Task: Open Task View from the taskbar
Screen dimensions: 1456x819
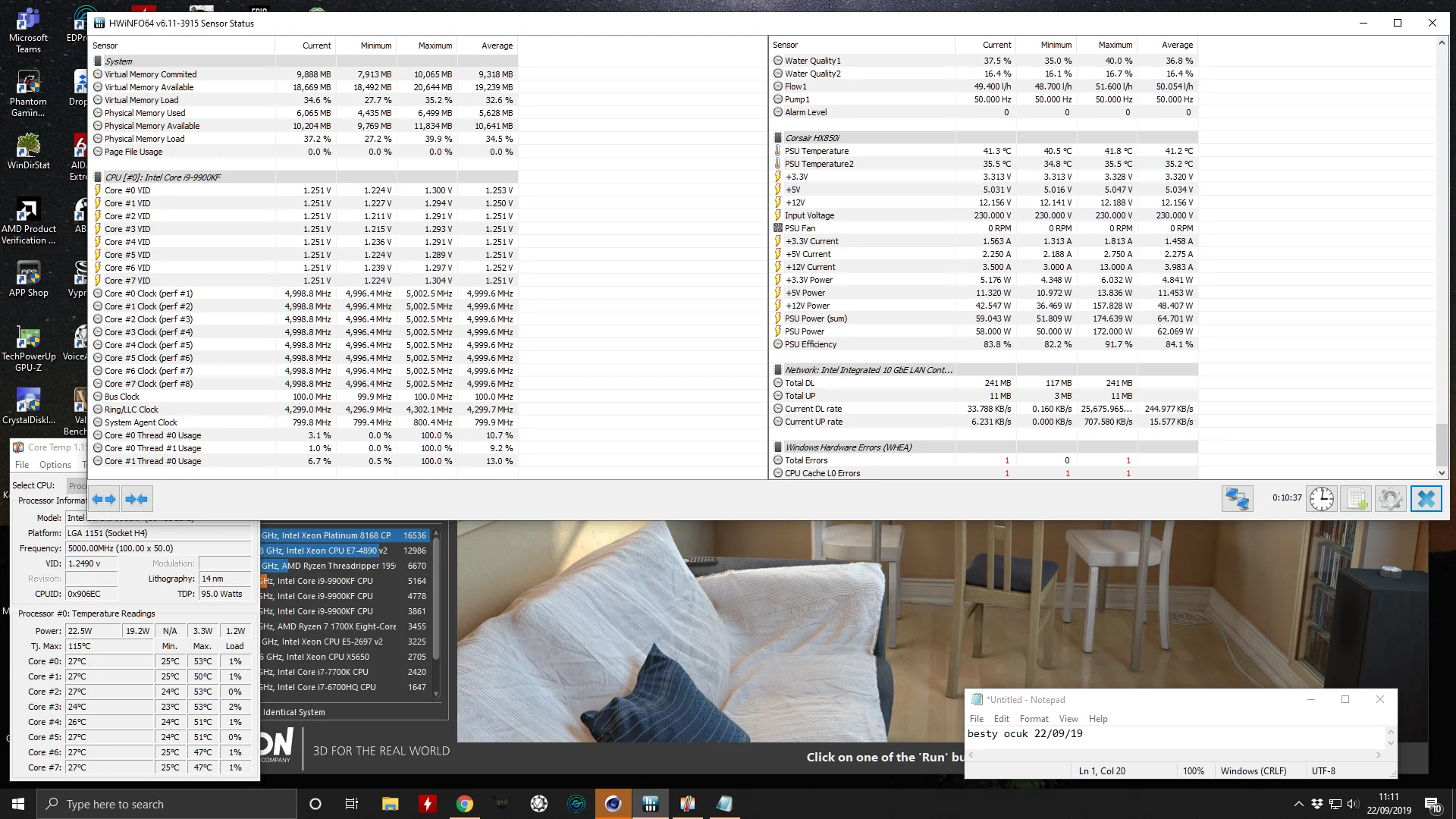Action: [352, 804]
